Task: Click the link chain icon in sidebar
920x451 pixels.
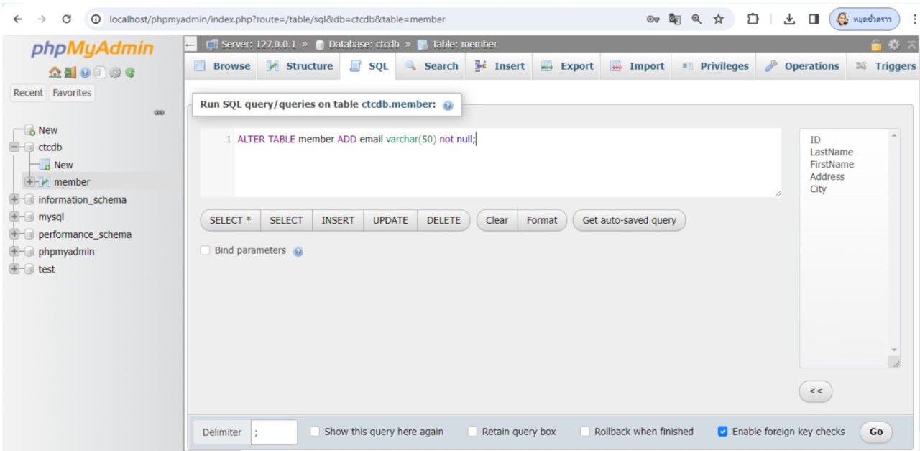Action: pos(160,113)
